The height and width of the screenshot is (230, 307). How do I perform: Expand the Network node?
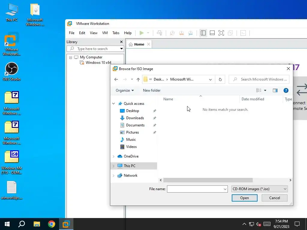tap(113, 175)
